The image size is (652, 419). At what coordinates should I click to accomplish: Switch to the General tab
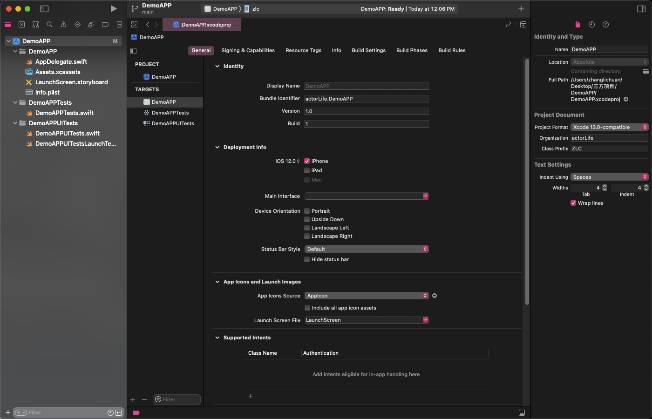tap(201, 50)
